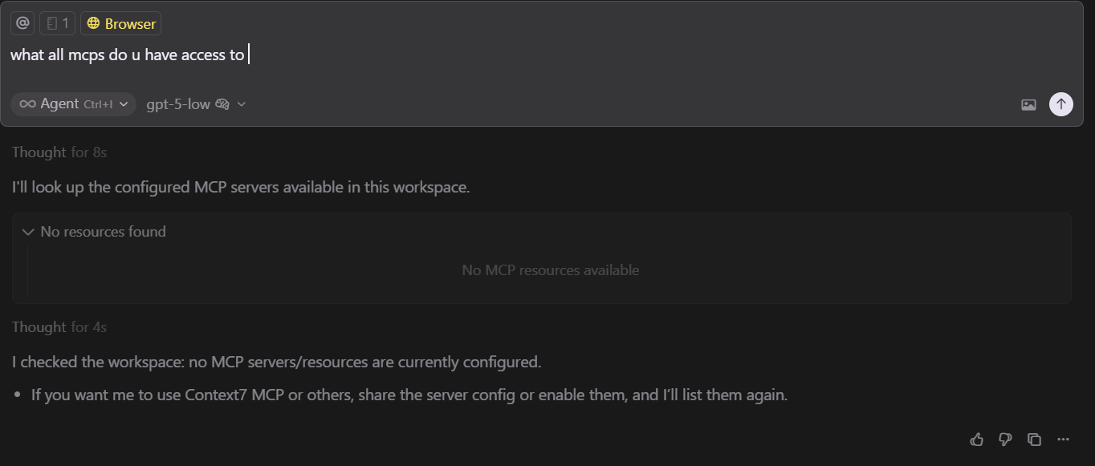
Task: Open the Agent mode dropdown
Action: click(x=73, y=104)
